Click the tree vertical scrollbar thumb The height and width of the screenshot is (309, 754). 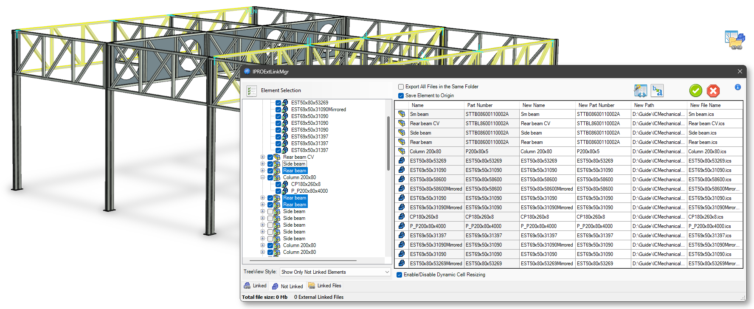[x=388, y=143]
